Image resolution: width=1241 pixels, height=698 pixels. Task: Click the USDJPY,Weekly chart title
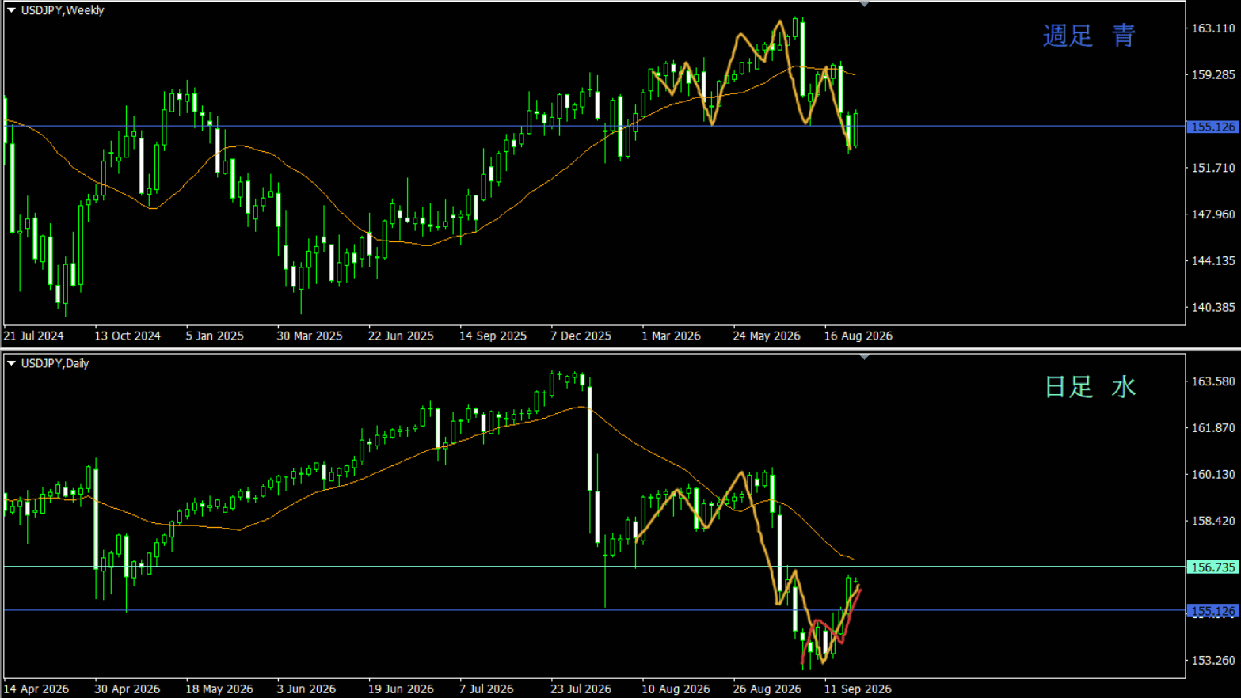(x=63, y=10)
